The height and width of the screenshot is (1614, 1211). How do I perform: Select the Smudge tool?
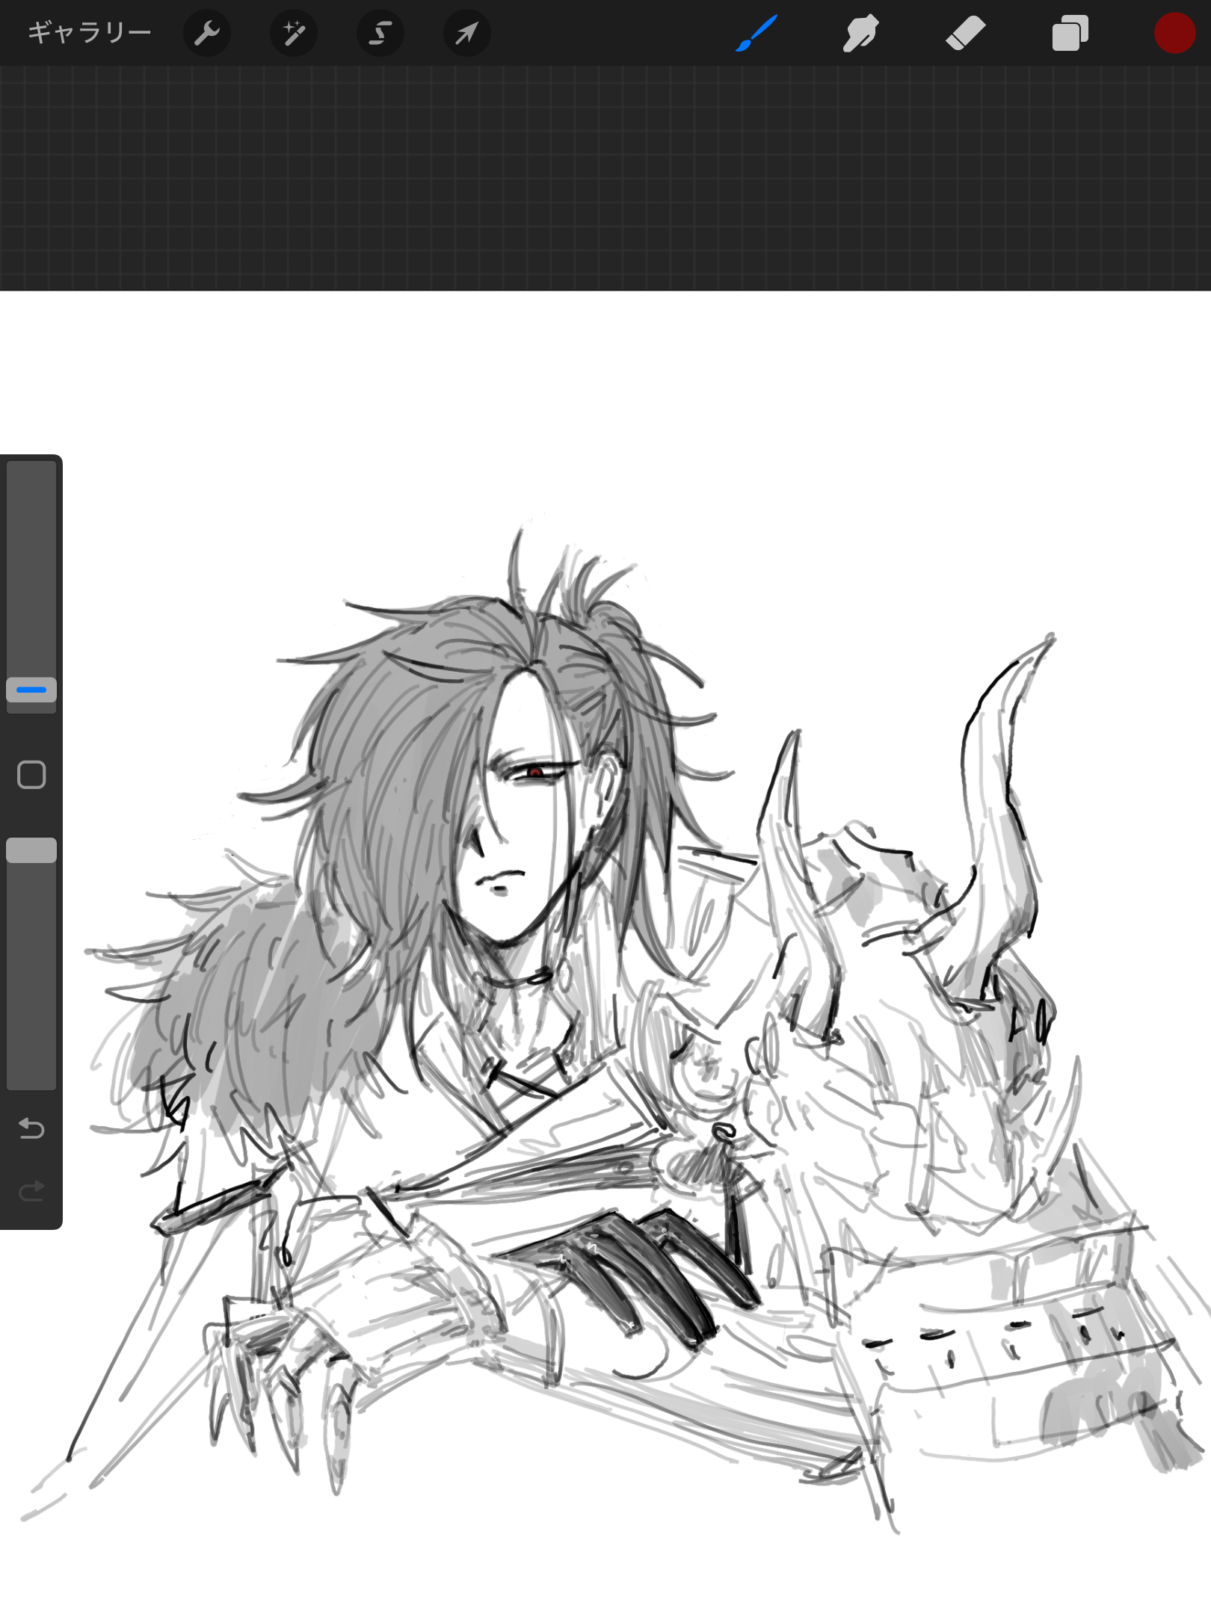click(x=860, y=33)
